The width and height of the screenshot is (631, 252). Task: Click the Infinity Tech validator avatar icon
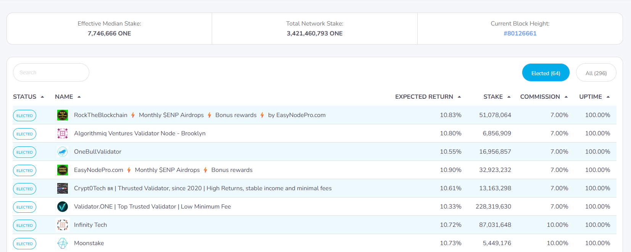pyautogui.click(x=63, y=225)
